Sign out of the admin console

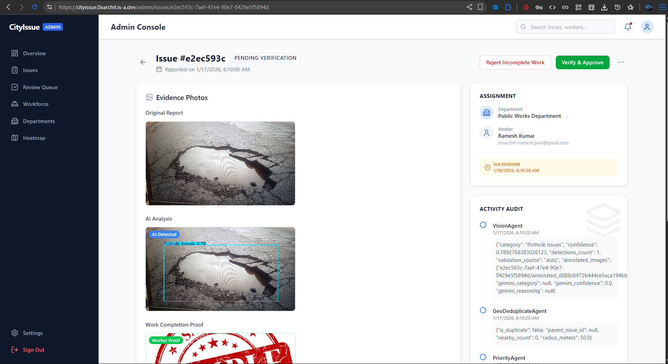[x=33, y=350]
